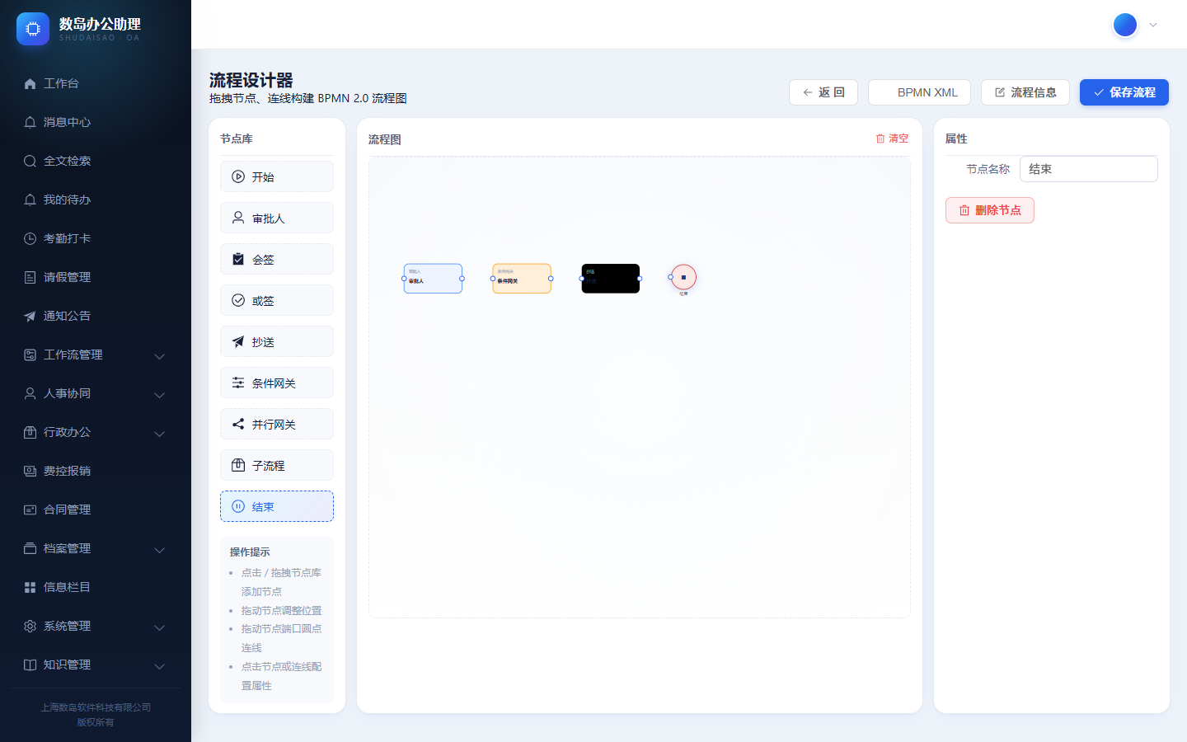Expand the 工作流管理 submenu chevron
Image resolution: width=1187 pixels, height=742 pixels.
160,355
